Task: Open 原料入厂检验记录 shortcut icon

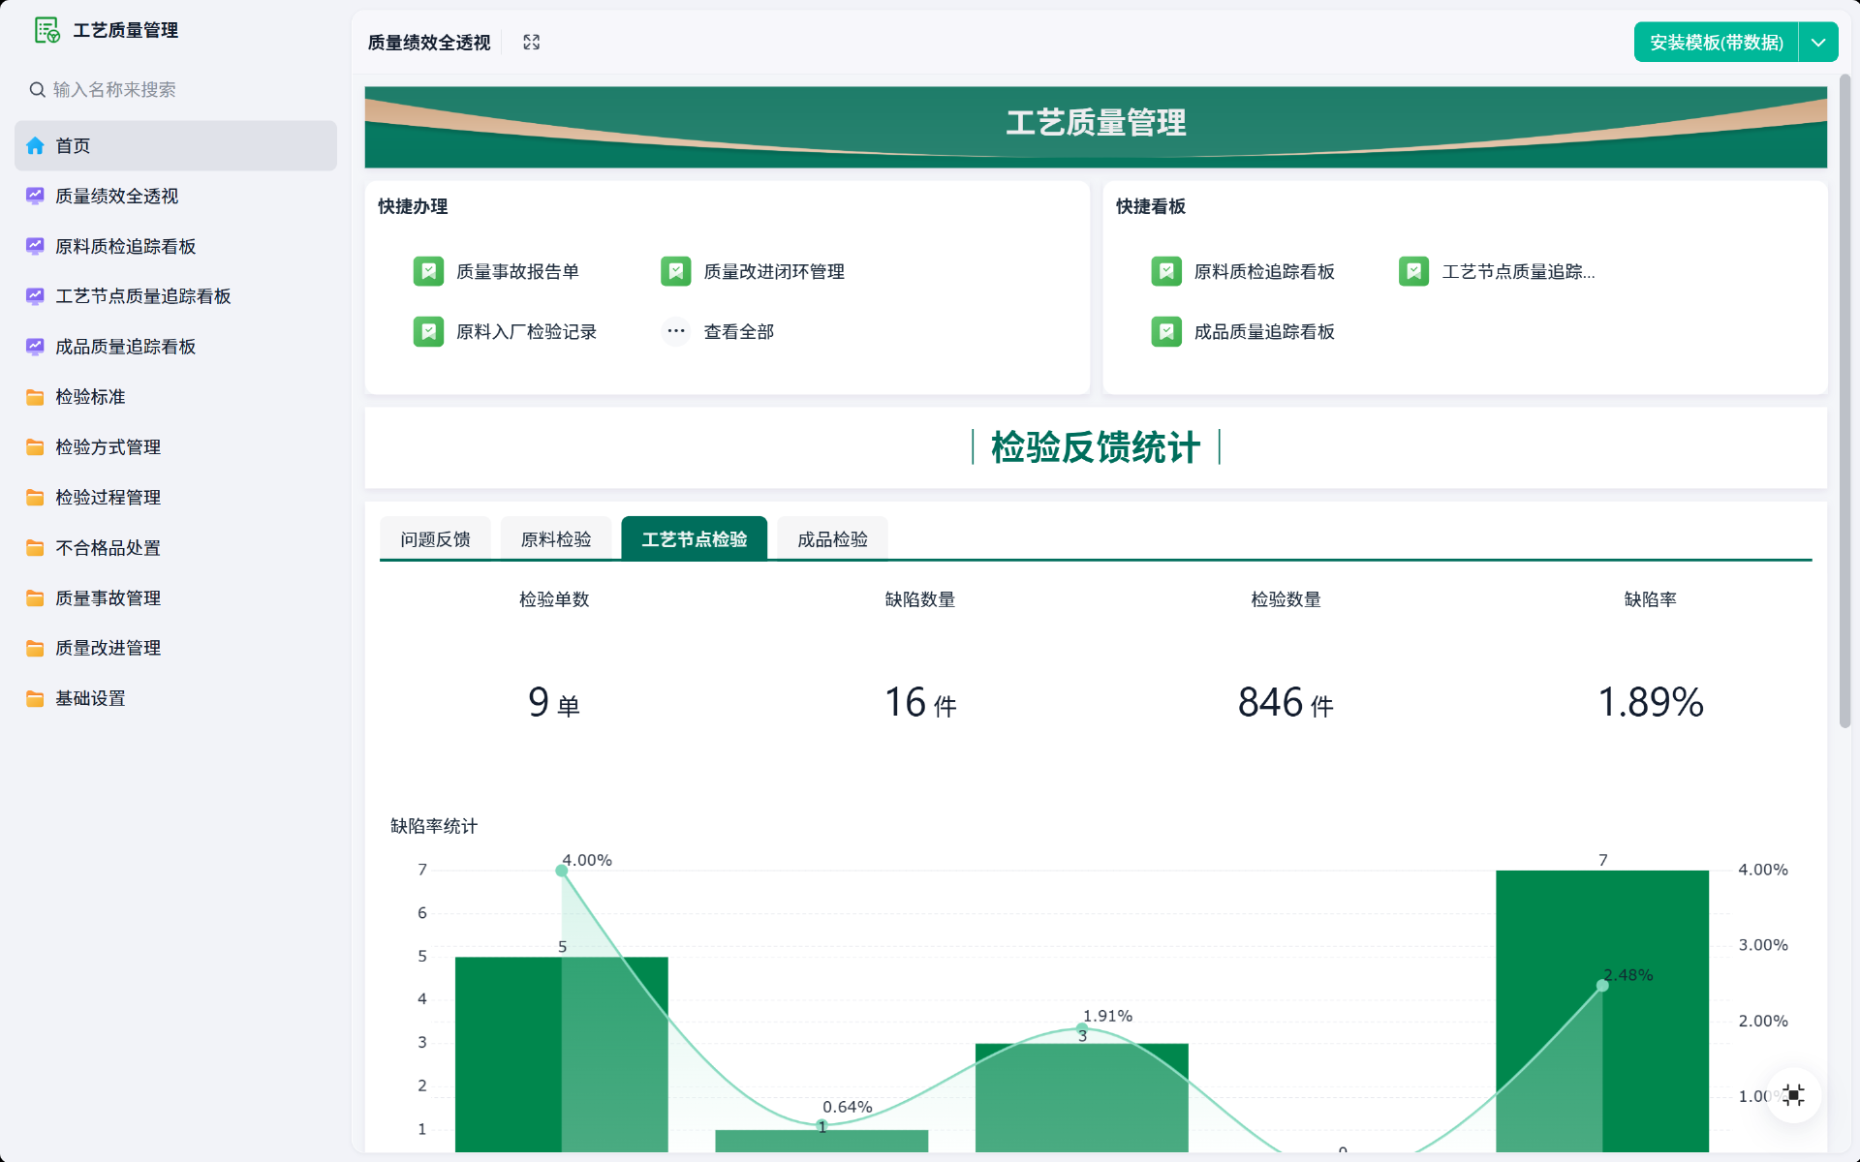Action: tap(428, 332)
